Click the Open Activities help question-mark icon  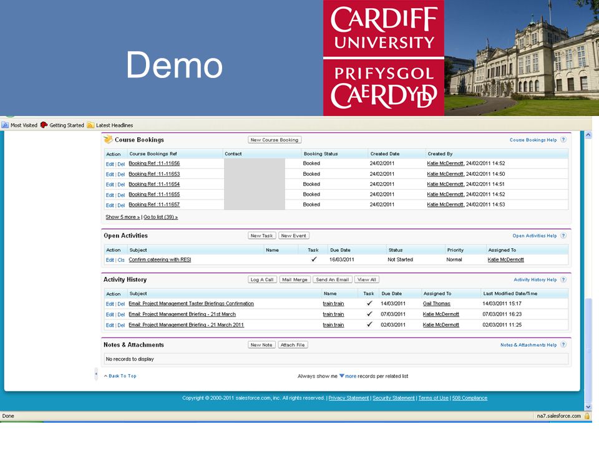[x=563, y=236]
